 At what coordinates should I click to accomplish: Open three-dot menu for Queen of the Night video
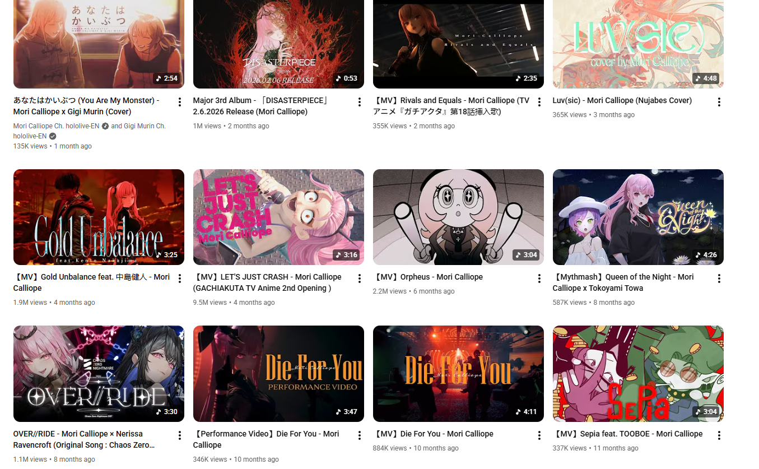719,278
